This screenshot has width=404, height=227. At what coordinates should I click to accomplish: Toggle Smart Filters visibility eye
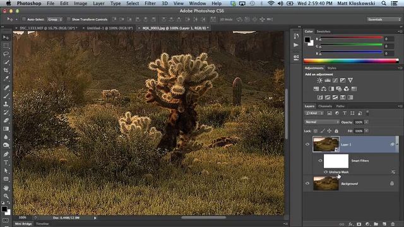320,161
